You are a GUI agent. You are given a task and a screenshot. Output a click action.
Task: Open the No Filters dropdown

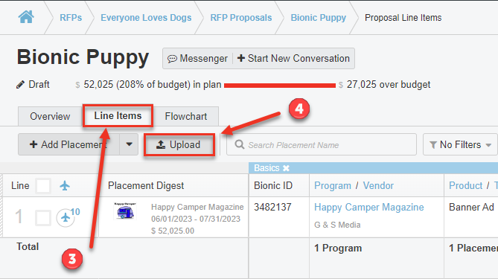(x=460, y=145)
